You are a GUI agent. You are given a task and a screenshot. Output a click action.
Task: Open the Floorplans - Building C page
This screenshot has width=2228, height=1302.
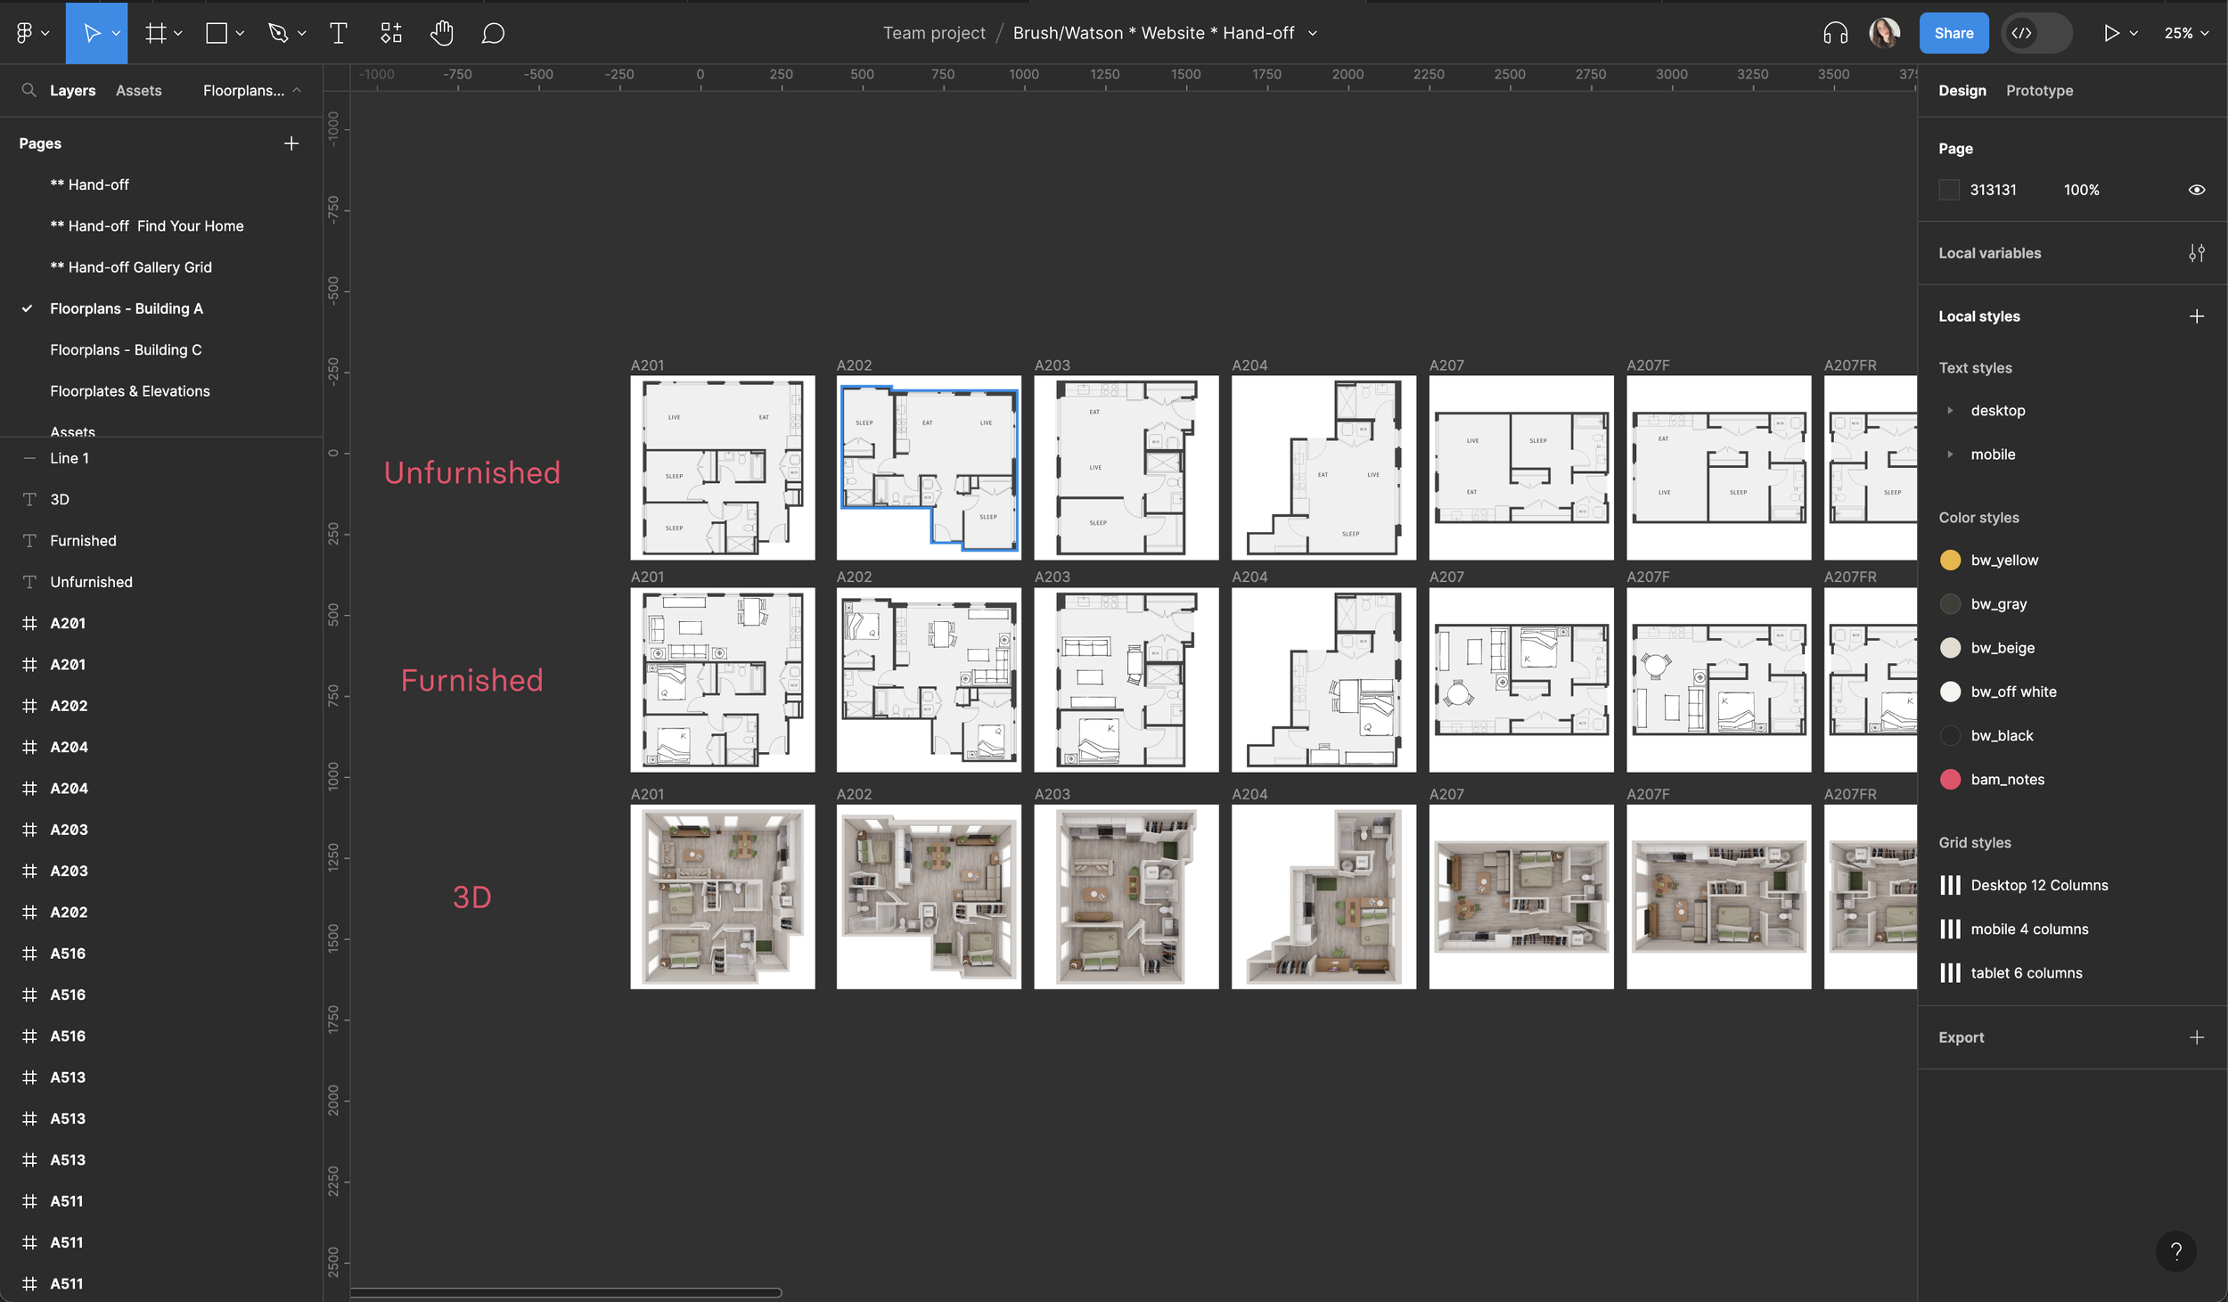126,350
